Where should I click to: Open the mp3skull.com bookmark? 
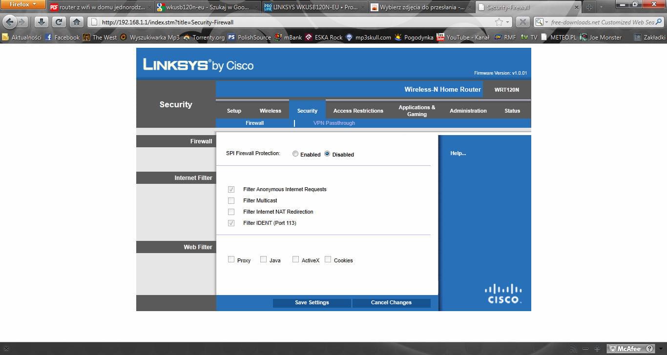[x=368, y=37]
